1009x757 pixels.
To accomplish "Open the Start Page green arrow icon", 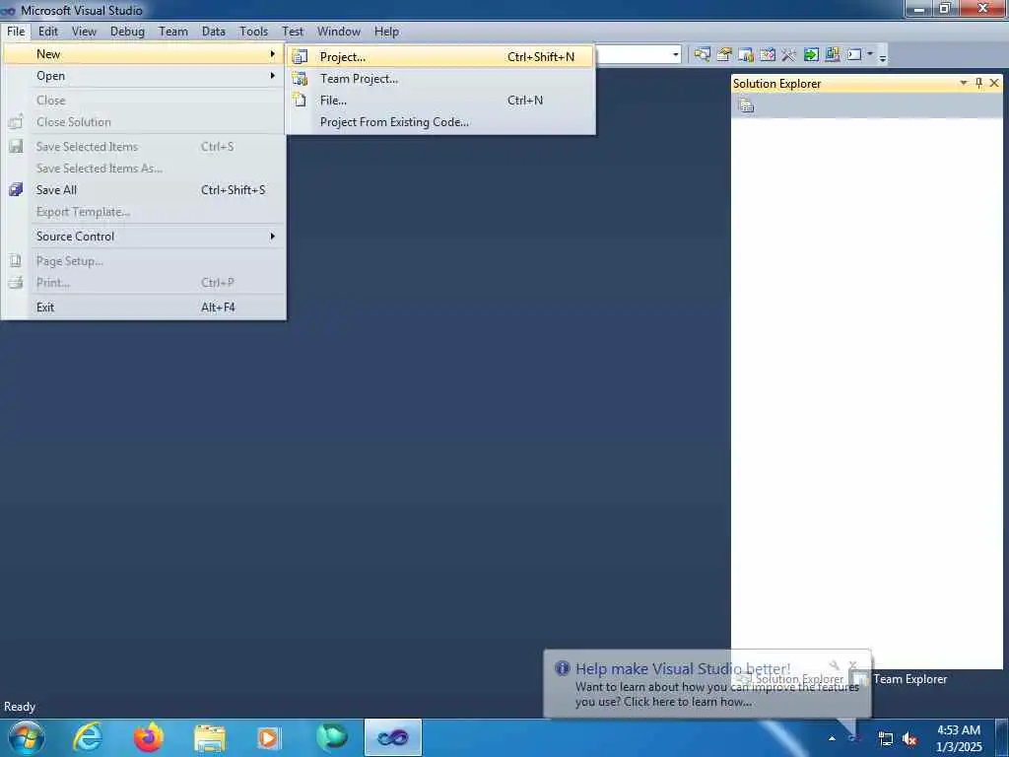I will click(811, 55).
